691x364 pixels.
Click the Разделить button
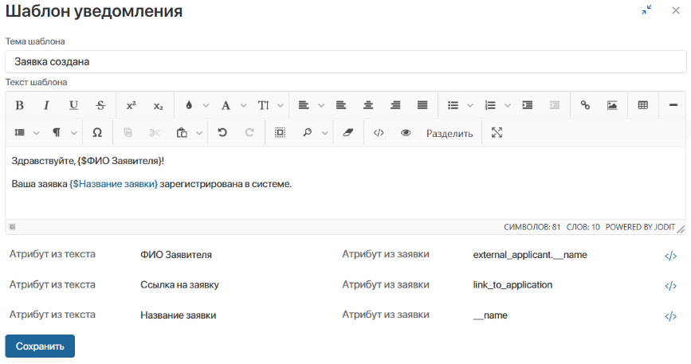450,133
